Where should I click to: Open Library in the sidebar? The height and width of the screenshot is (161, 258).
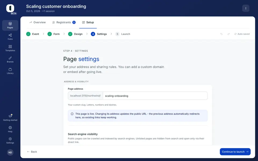point(10,71)
